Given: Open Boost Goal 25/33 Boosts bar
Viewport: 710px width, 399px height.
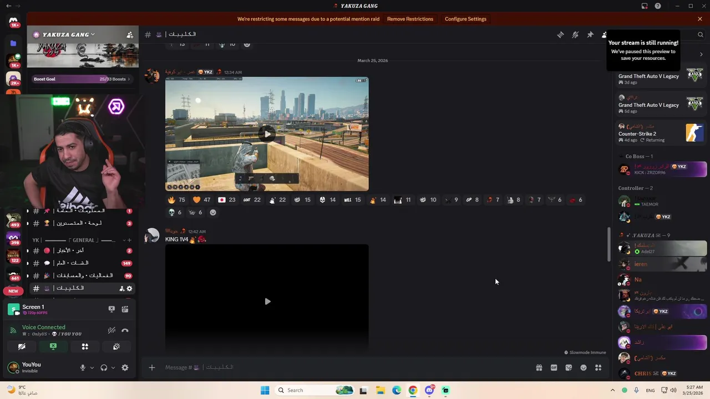Looking at the screenshot, I should (x=82, y=79).
